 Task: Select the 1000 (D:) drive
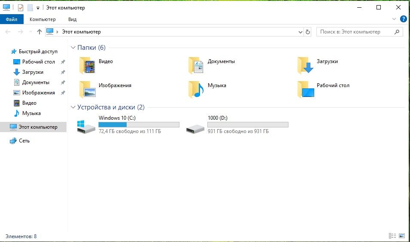pos(237,125)
